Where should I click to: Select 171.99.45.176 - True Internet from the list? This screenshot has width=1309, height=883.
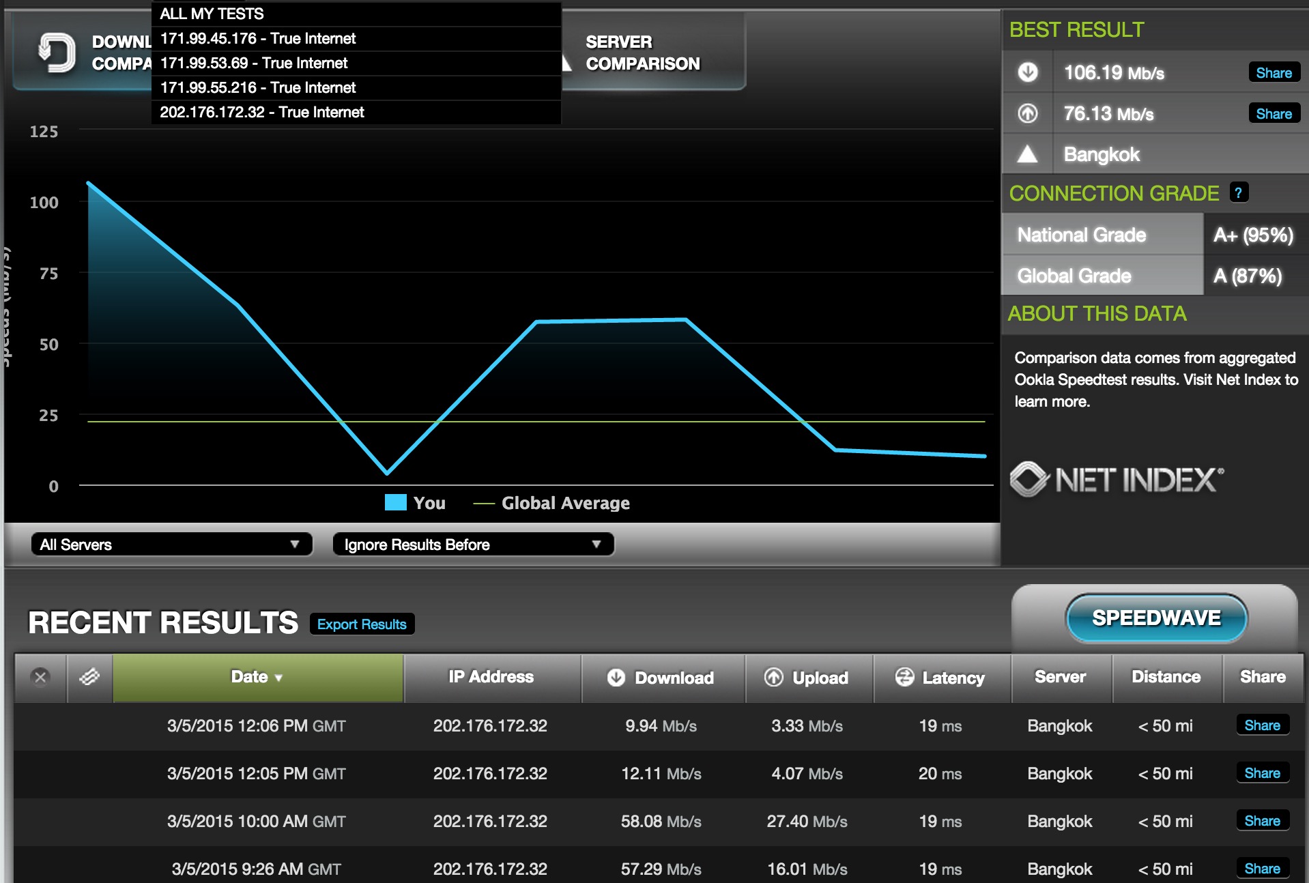tap(258, 39)
